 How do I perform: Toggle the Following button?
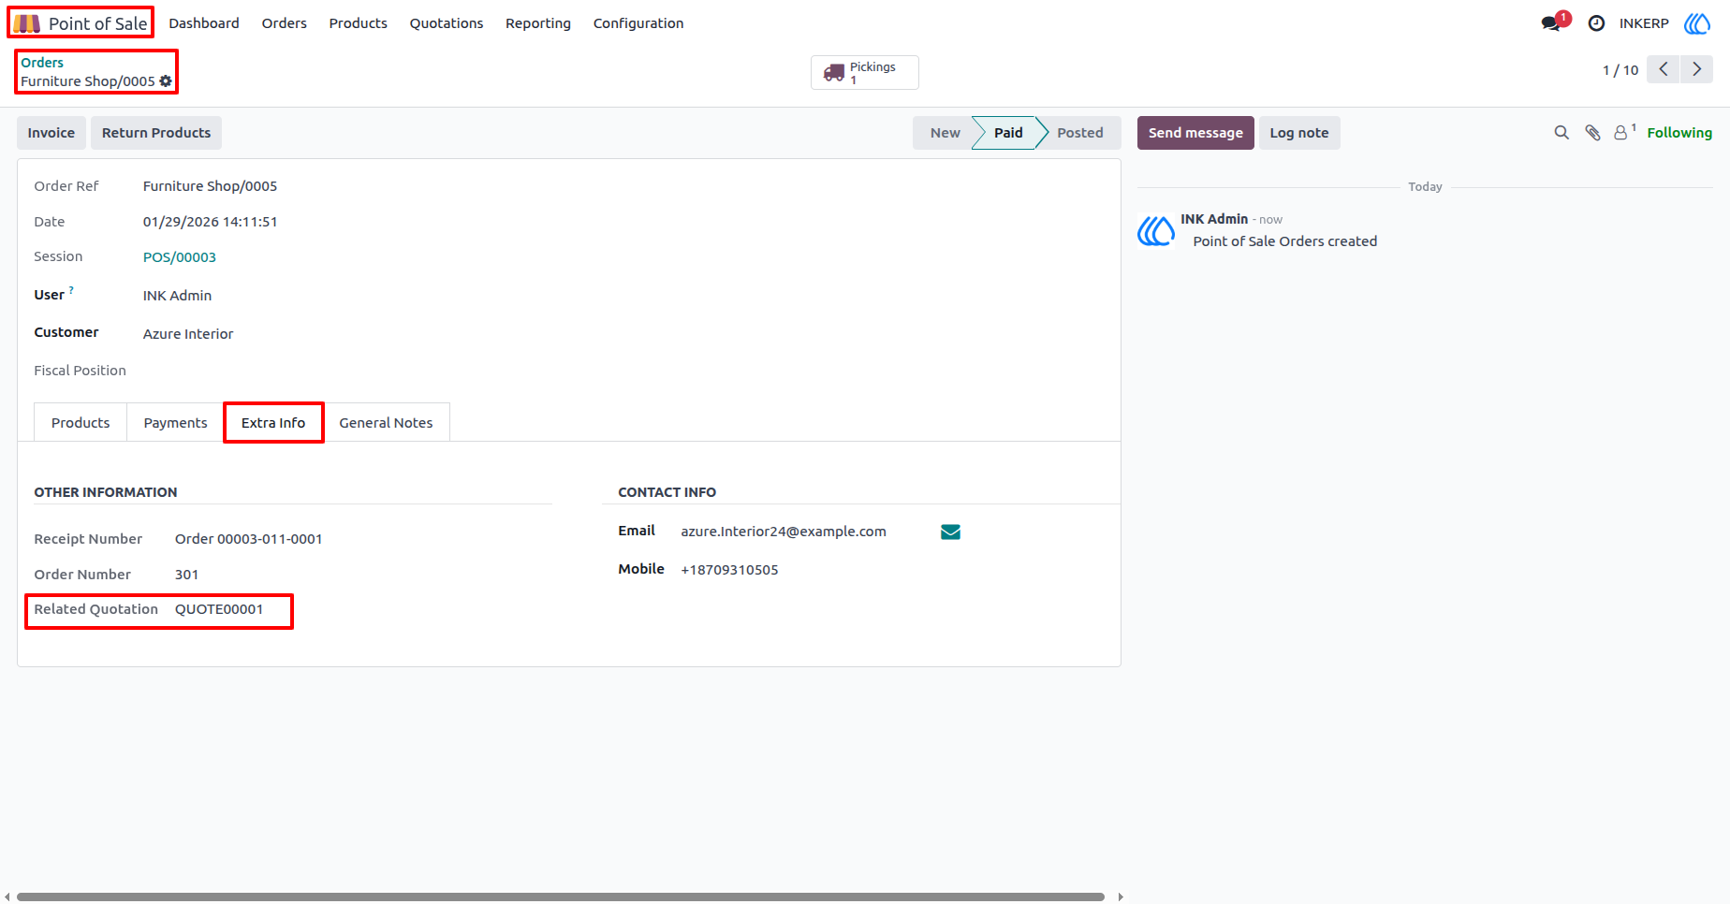(x=1679, y=133)
